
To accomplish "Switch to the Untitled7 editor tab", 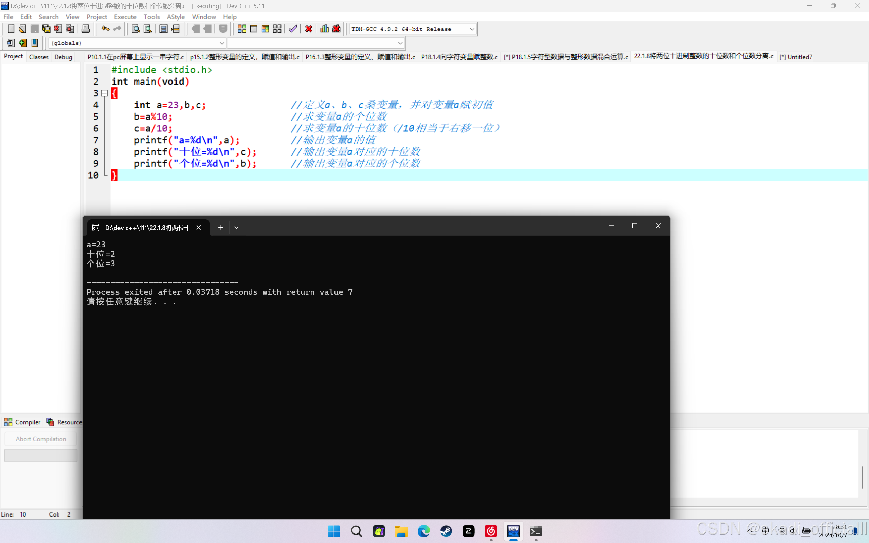I will pos(796,57).
